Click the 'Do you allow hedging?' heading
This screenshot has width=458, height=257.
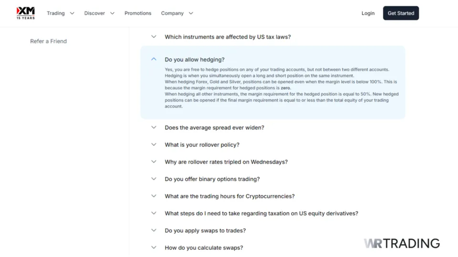click(x=195, y=59)
